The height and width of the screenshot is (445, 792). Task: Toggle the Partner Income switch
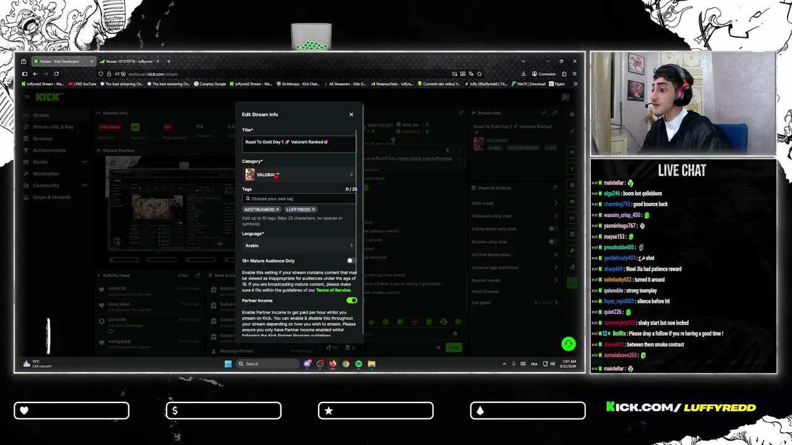tap(351, 300)
